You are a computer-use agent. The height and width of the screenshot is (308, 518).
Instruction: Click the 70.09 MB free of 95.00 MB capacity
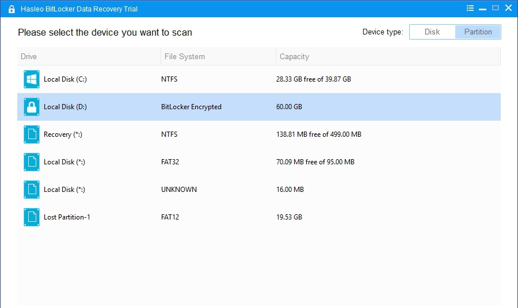coord(315,162)
